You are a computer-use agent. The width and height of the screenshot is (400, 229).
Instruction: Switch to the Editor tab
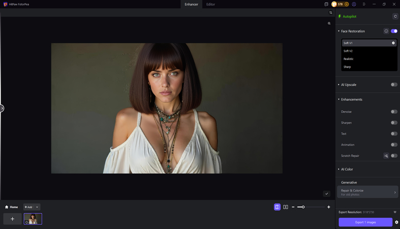click(210, 5)
